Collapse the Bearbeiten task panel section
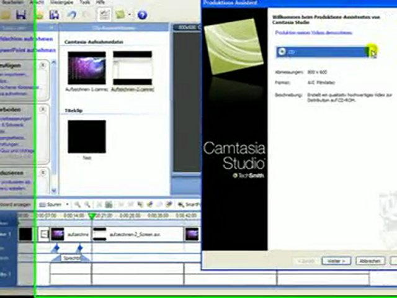Viewport: 397px width, 298px height. [x=43, y=109]
